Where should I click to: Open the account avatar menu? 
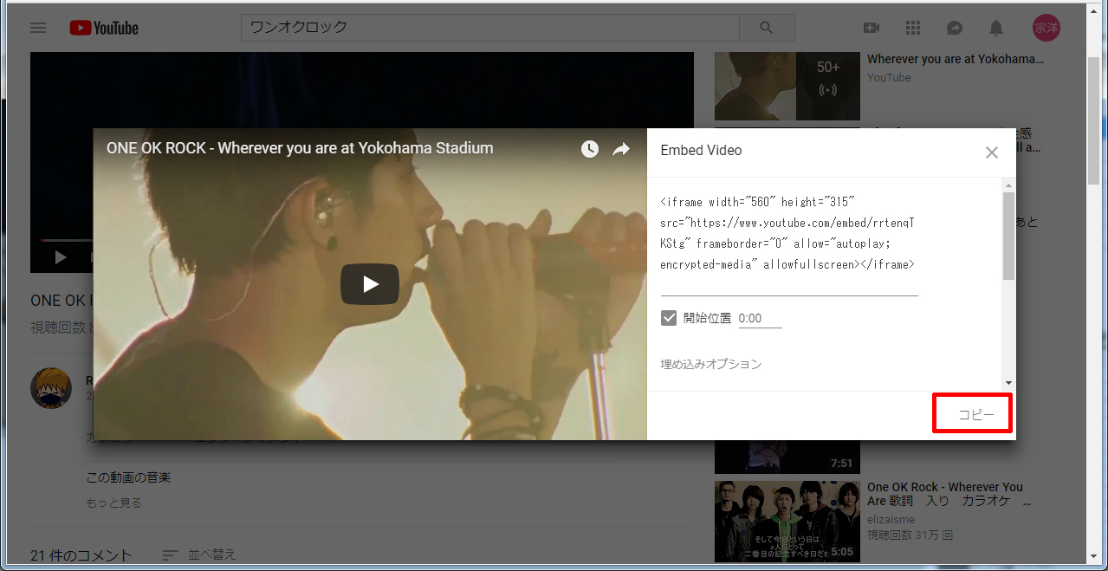(1046, 28)
